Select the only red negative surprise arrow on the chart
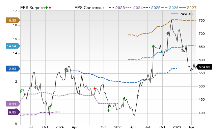The height and width of the screenshot is (129, 216). tap(94, 88)
